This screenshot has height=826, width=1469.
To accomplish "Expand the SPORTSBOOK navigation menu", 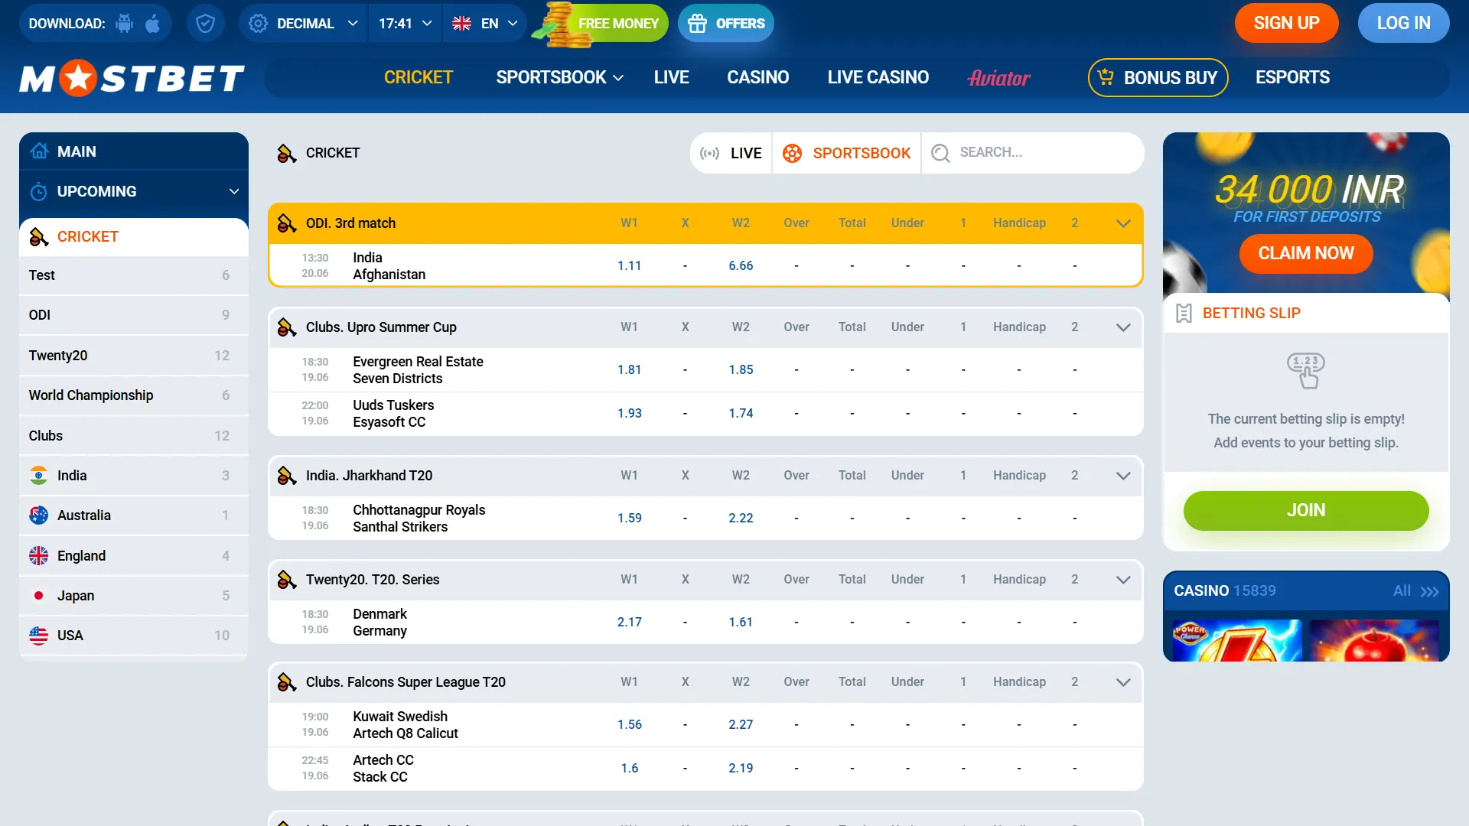I will [559, 77].
